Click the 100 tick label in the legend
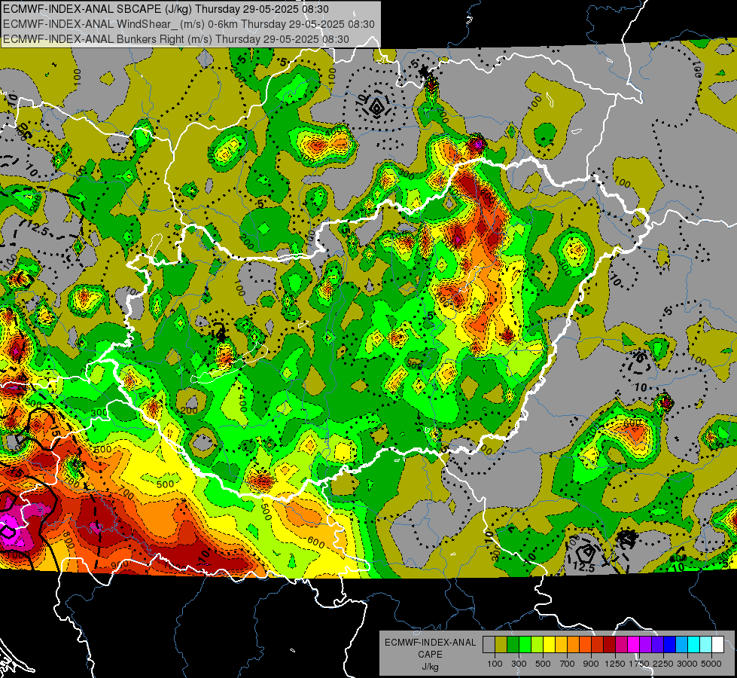 495,664
